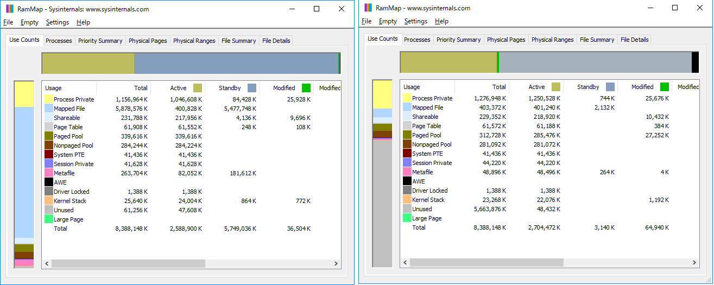Click right arrow of left window's horizontal scrollbar
This screenshot has height=285, width=714.
click(336, 263)
